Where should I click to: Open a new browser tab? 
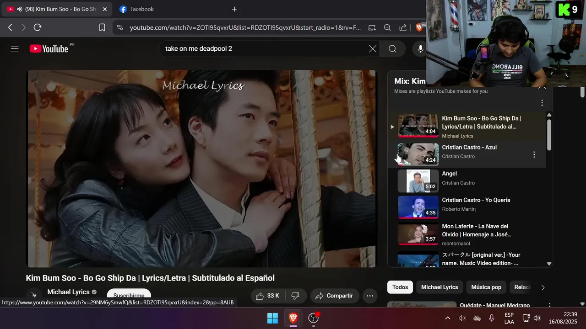click(234, 9)
